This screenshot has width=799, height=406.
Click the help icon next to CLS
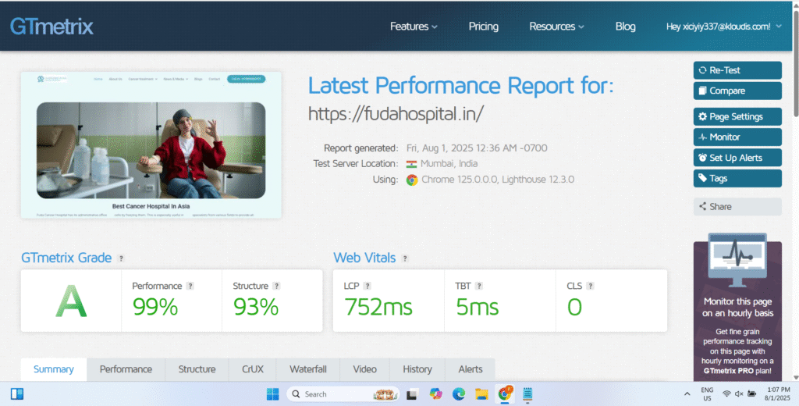click(x=590, y=286)
